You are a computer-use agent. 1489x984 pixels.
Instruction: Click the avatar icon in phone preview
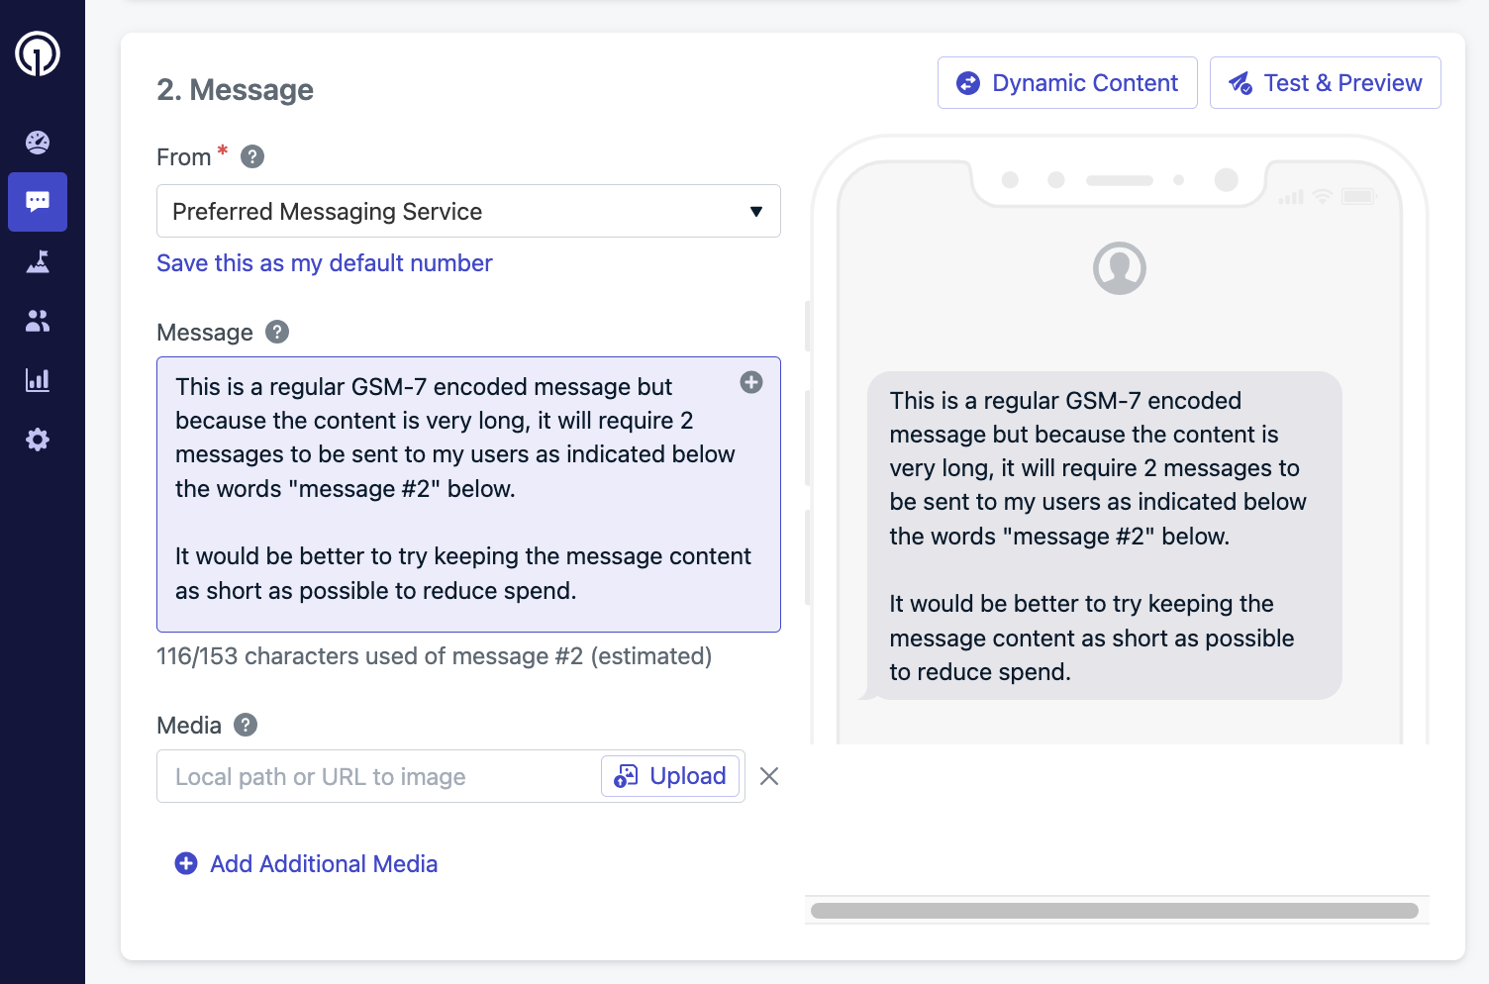[x=1120, y=268]
